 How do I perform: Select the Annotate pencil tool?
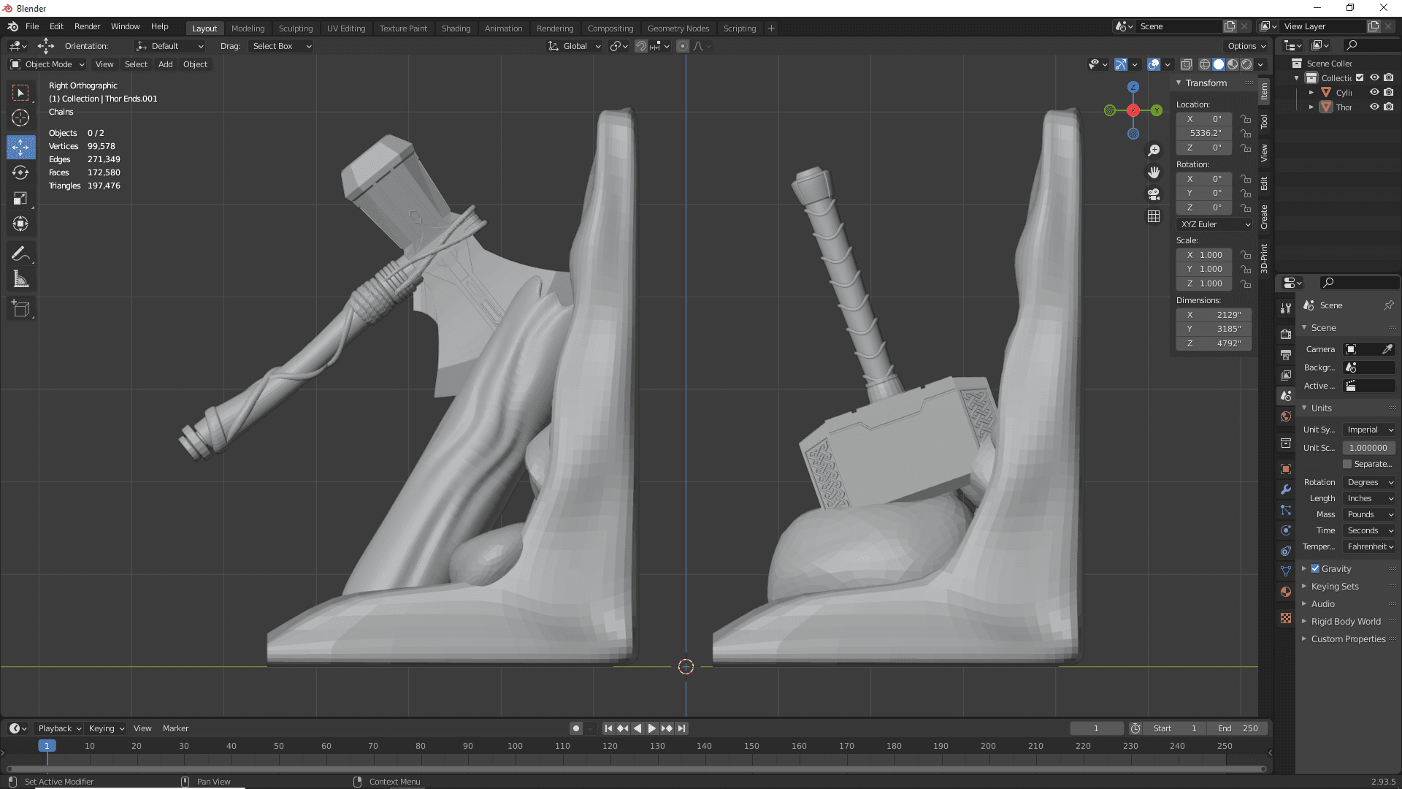click(x=20, y=254)
